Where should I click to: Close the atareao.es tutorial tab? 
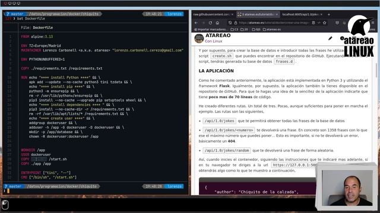277,14
